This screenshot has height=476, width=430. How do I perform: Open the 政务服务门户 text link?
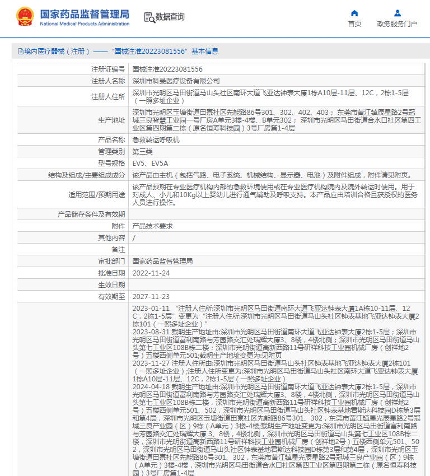point(397,24)
